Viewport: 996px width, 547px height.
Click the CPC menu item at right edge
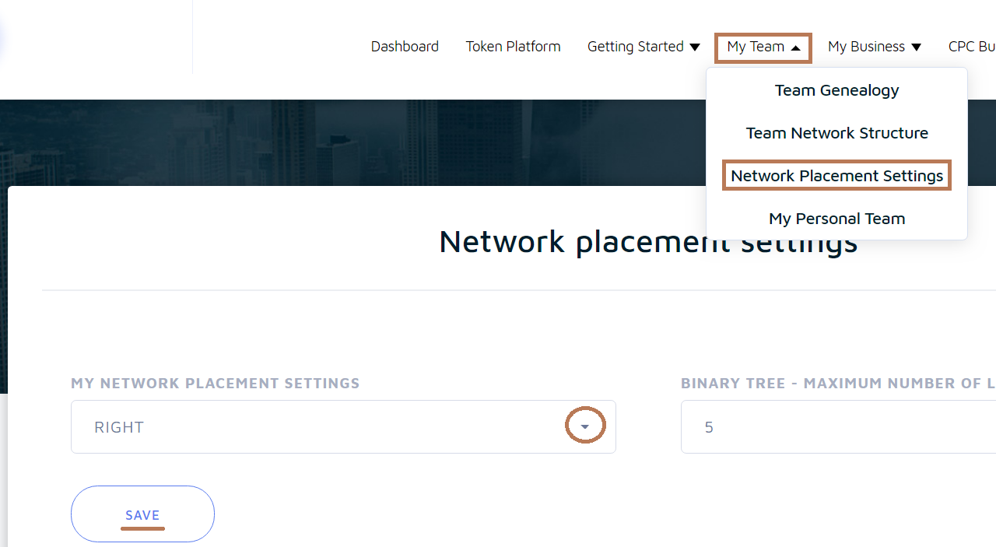tap(972, 47)
